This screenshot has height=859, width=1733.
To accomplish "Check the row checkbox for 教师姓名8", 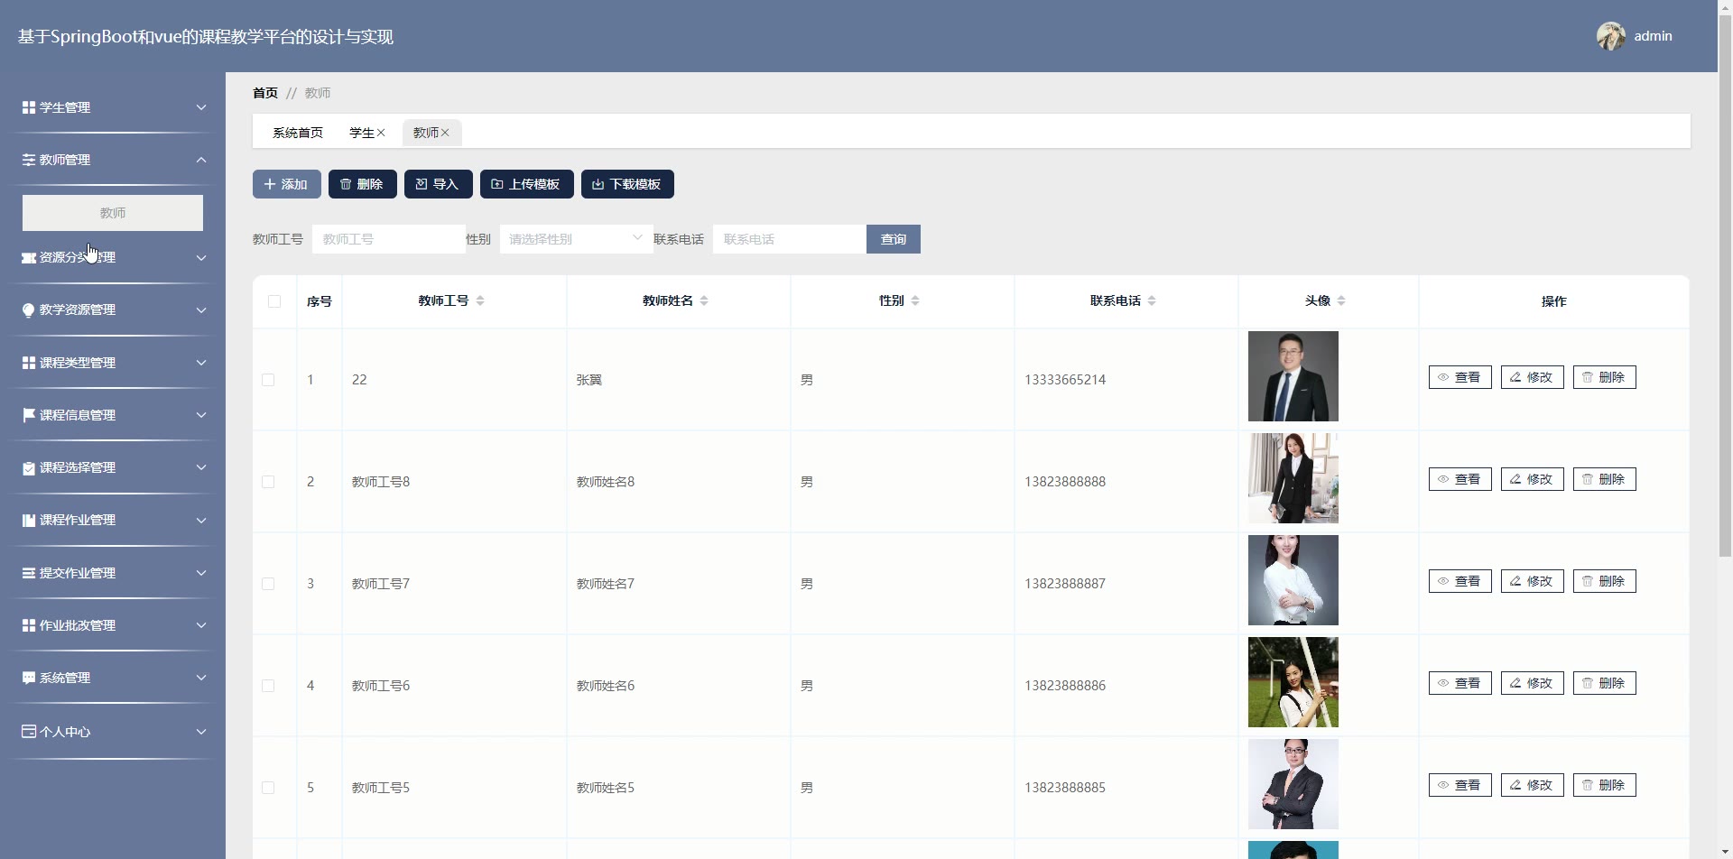I will tap(268, 482).
